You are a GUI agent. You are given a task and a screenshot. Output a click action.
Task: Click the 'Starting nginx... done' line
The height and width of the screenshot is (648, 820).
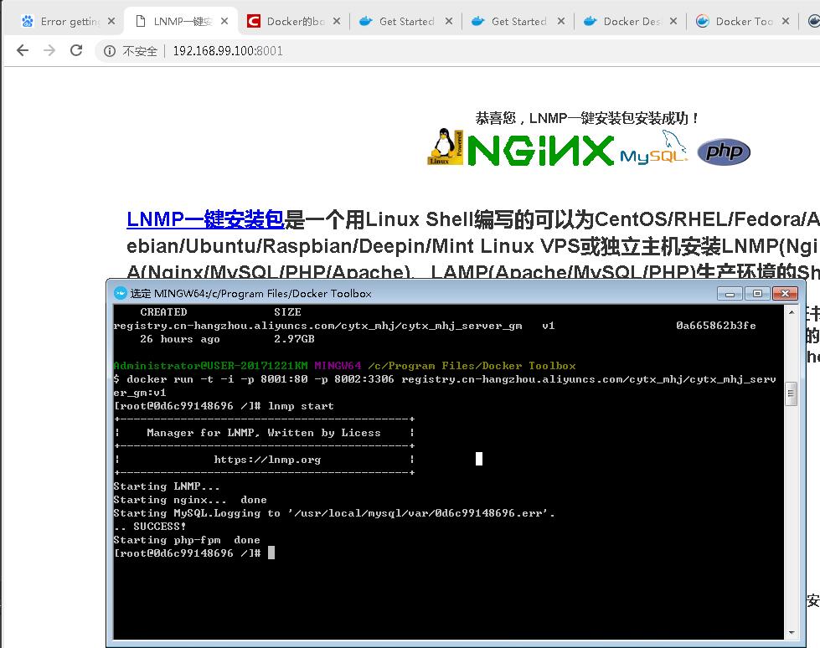(190, 500)
